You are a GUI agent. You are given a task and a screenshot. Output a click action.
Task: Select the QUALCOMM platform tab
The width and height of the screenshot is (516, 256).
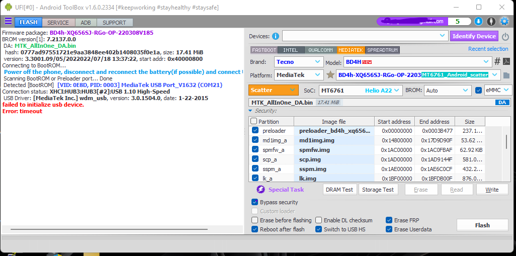(320, 50)
